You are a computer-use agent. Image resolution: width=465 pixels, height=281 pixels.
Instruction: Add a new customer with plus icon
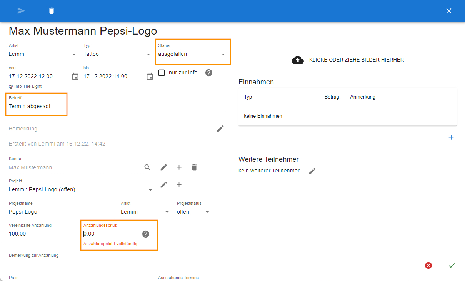click(179, 167)
